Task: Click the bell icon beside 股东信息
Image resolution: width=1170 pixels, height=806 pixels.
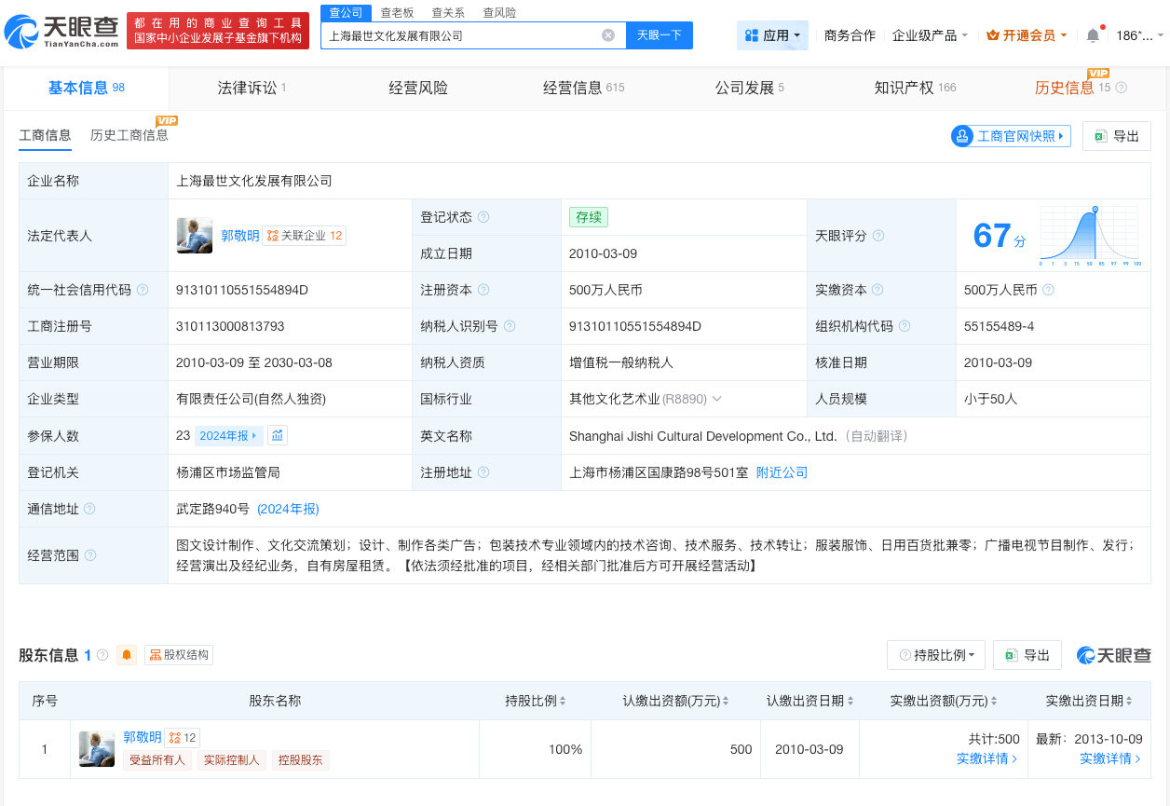Action: pos(127,654)
